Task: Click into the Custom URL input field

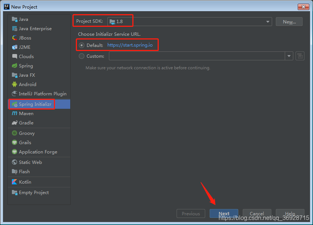Action: click(197, 56)
